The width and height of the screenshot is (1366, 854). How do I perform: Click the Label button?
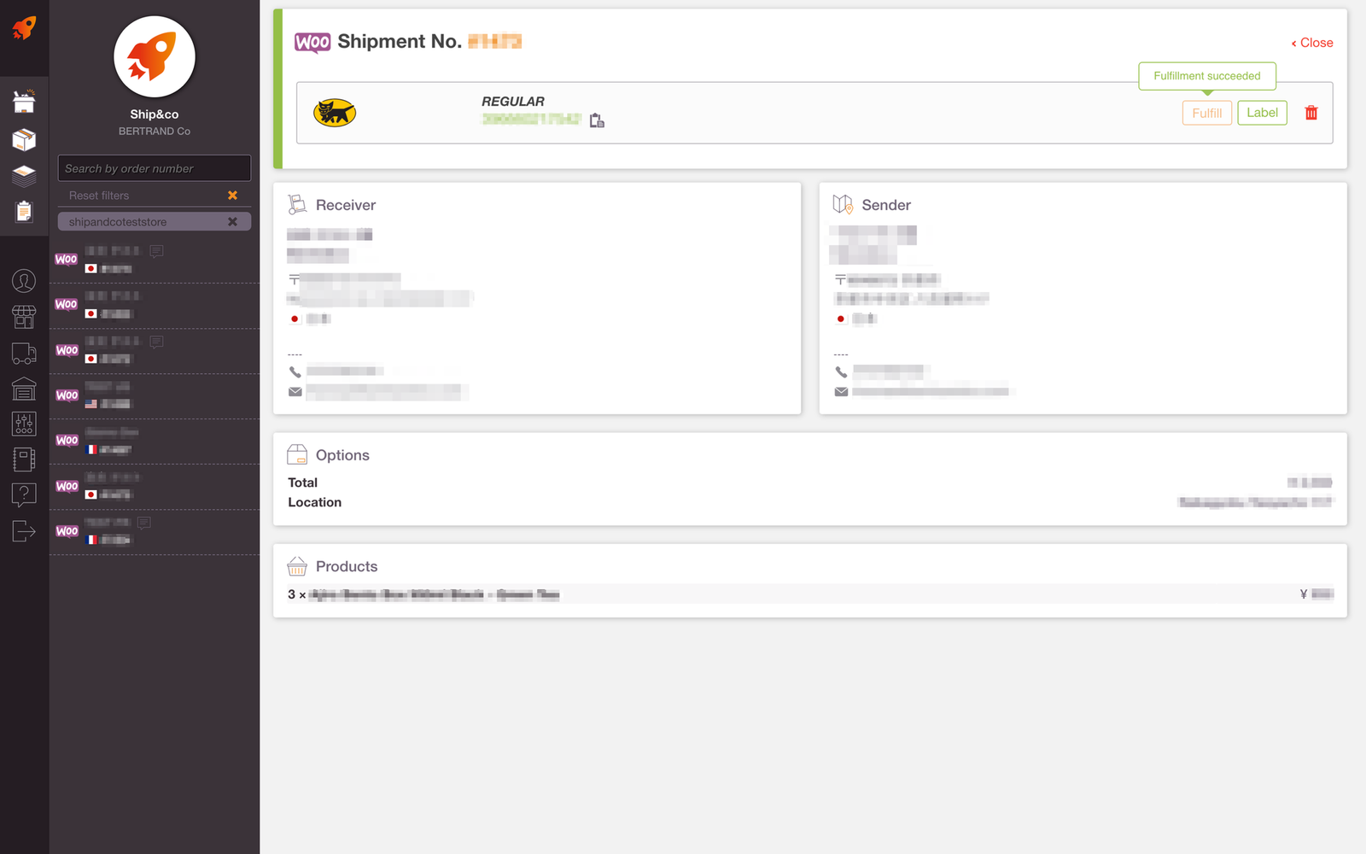1262,112
